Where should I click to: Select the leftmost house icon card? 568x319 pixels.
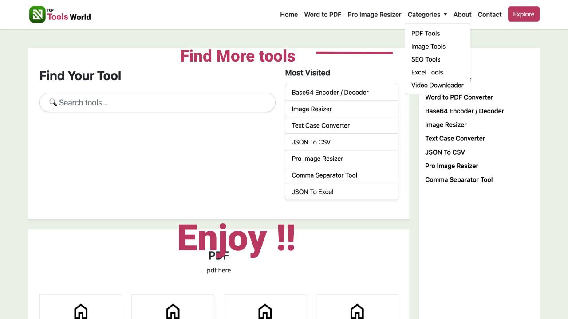81,311
